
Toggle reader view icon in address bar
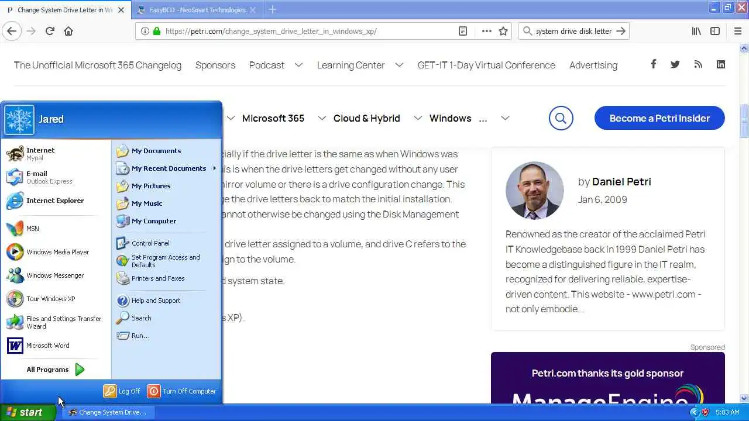[x=463, y=31]
